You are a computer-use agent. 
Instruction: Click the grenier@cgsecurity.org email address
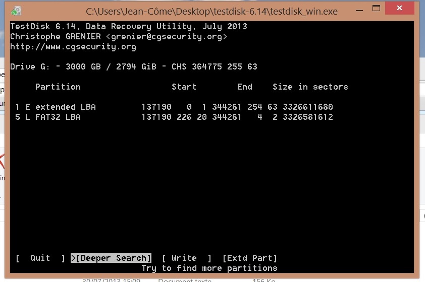pyautogui.click(x=167, y=36)
